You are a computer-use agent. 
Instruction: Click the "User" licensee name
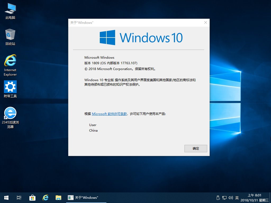(93, 125)
